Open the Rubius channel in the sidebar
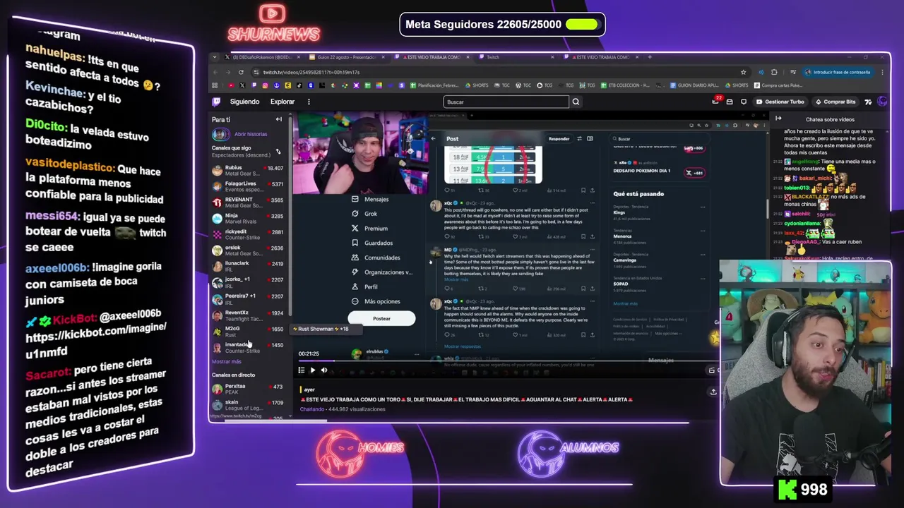Image resolution: width=904 pixels, height=508 pixels. (x=248, y=171)
